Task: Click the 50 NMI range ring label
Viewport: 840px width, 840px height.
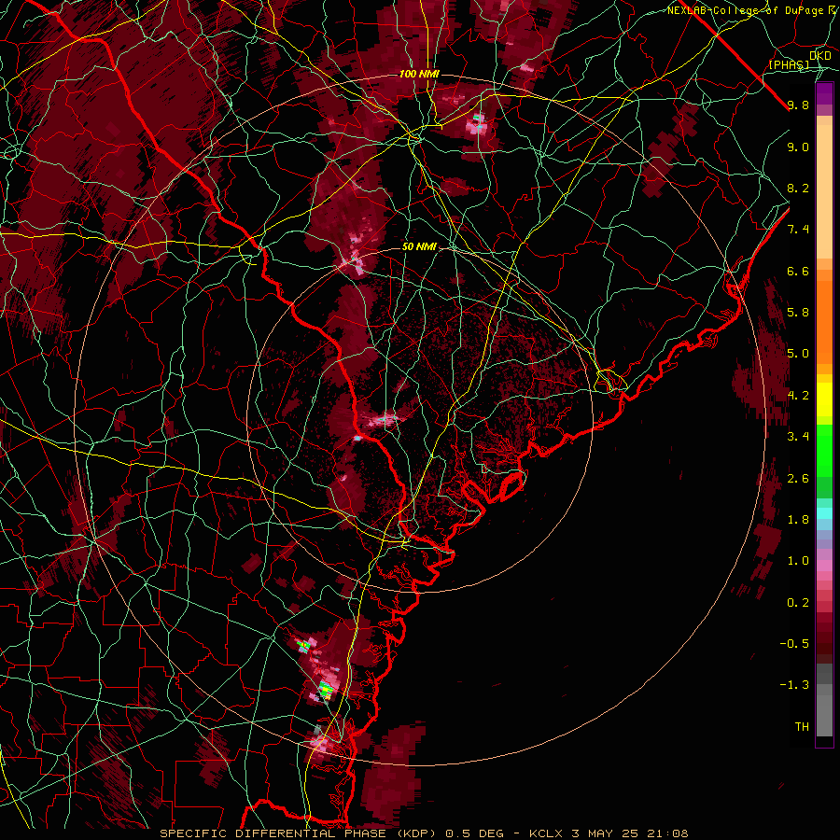Action: 419,247
